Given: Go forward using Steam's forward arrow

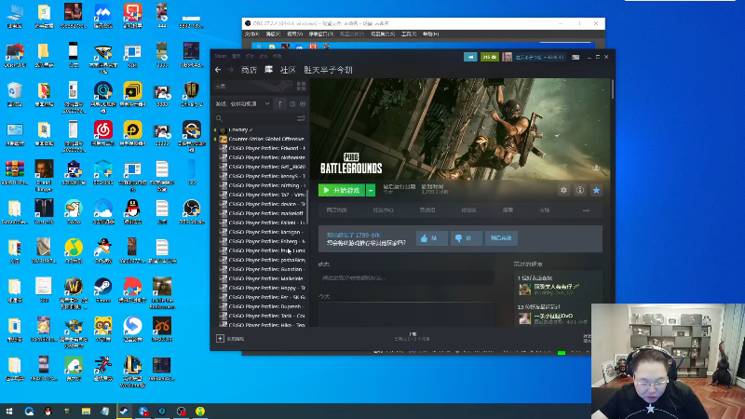Looking at the screenshot, I should [x=231, y=70].
